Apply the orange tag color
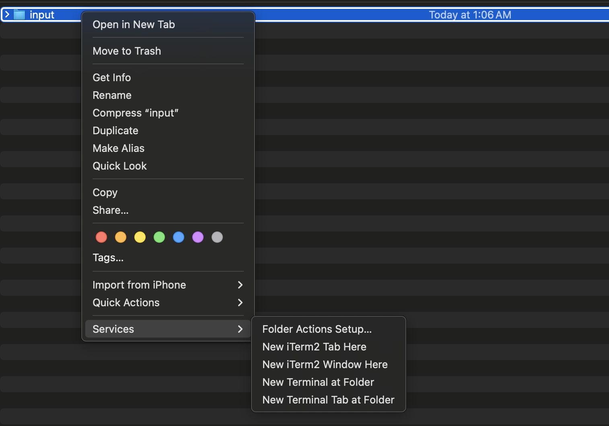 point(121,237)
